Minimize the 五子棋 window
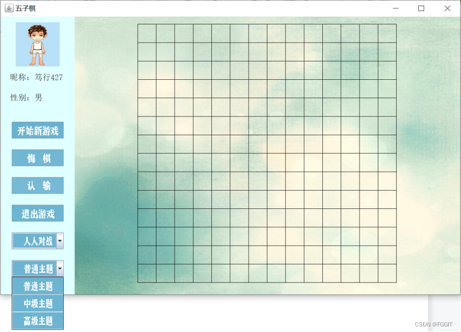This screenshot has height=332, width=461. tap(396, 8)
